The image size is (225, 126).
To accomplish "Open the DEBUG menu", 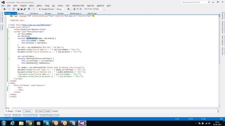I will [39, 6].
